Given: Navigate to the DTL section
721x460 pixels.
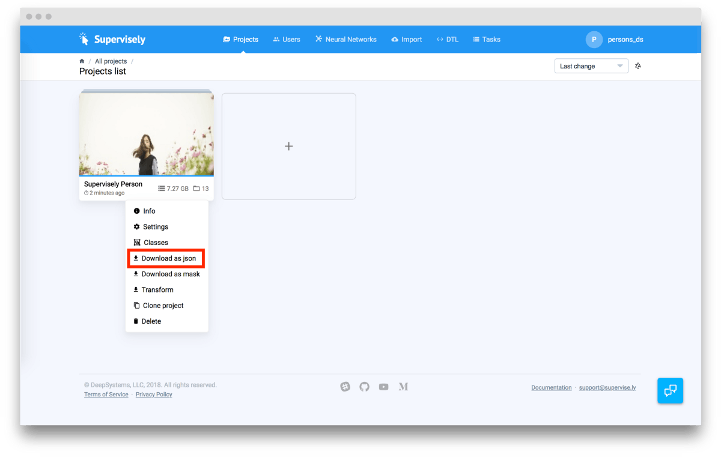Looking at the screenshot, I should coord(447,39).
